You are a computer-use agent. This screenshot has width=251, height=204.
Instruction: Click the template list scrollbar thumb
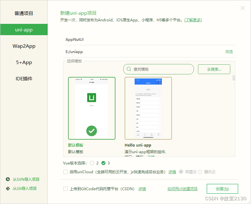[234, 78]
